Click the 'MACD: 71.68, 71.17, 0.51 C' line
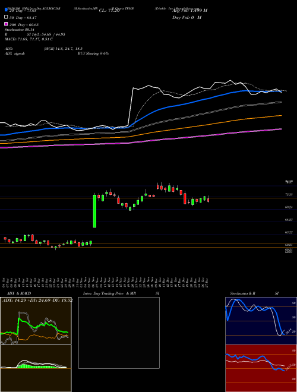 point(29,39)
